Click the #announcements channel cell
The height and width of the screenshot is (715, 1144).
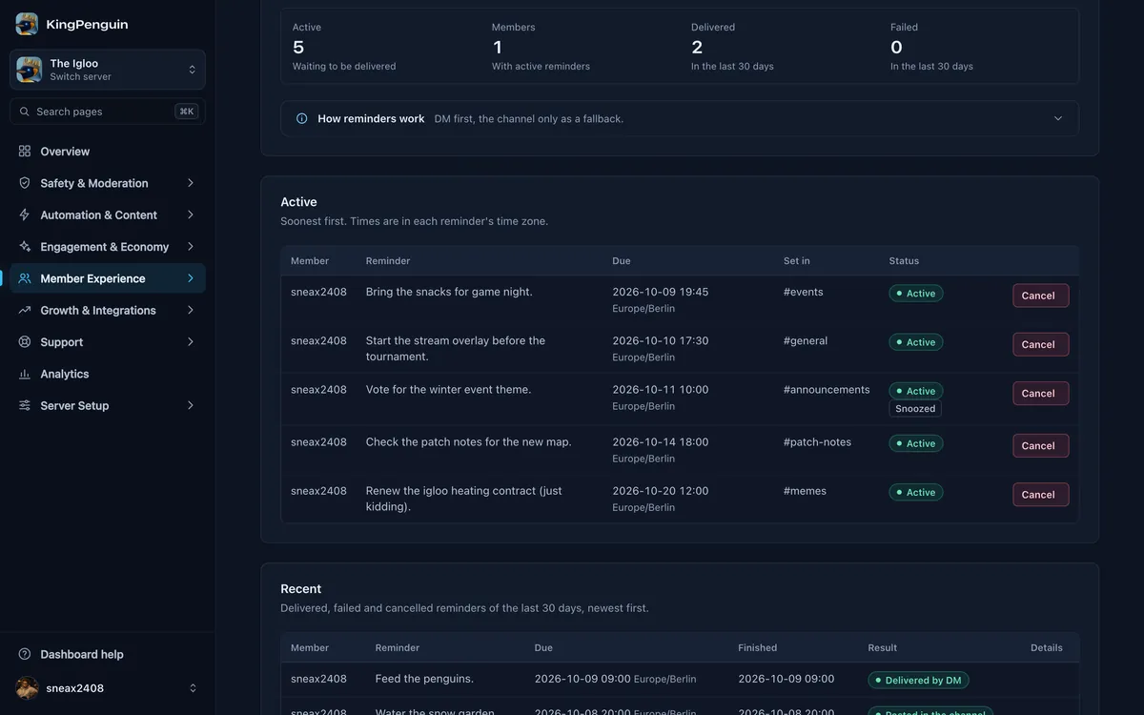coord(827,390)
